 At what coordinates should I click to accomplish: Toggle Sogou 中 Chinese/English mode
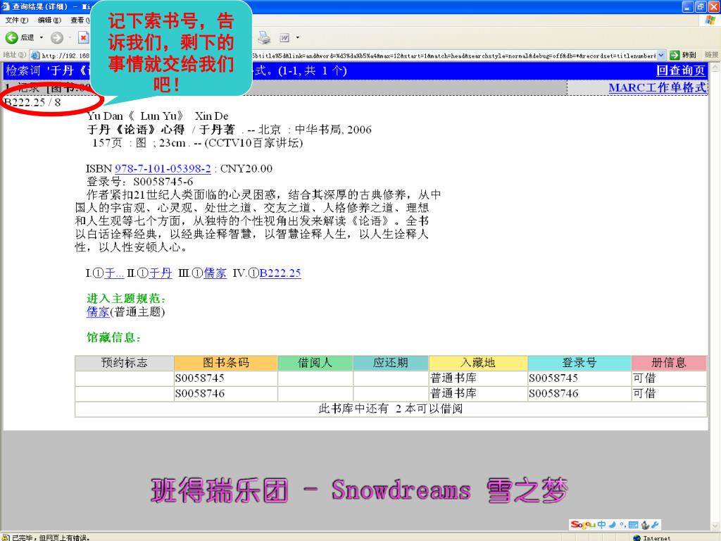point(601,524)
